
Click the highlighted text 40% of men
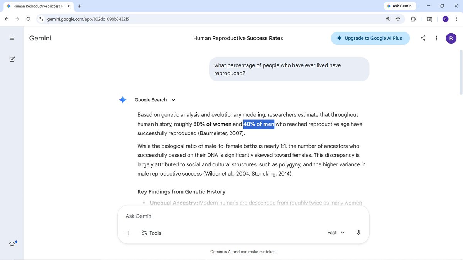pyautogui.click(x=259, y=124)
